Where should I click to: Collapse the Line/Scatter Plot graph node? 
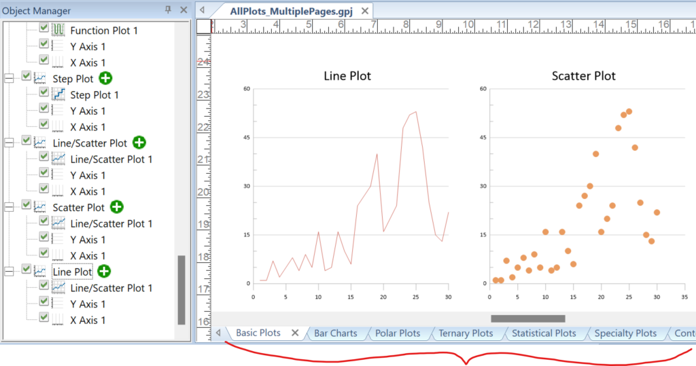click(x=10, y=143)
